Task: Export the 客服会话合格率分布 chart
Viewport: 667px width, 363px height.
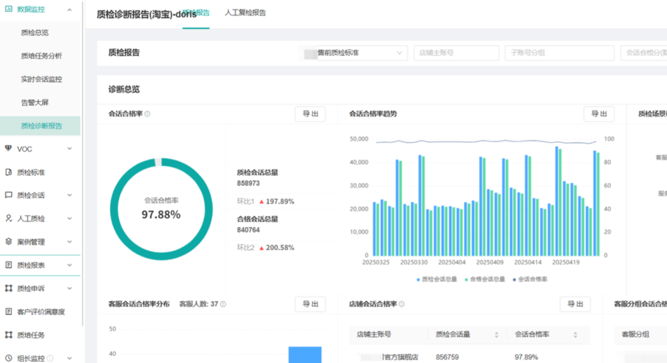Action: [310, 305]
